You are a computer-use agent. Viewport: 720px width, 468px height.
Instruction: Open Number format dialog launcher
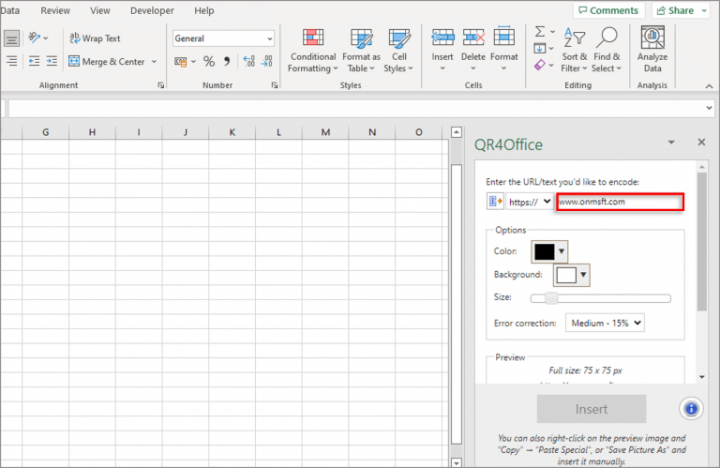(274, 85)
